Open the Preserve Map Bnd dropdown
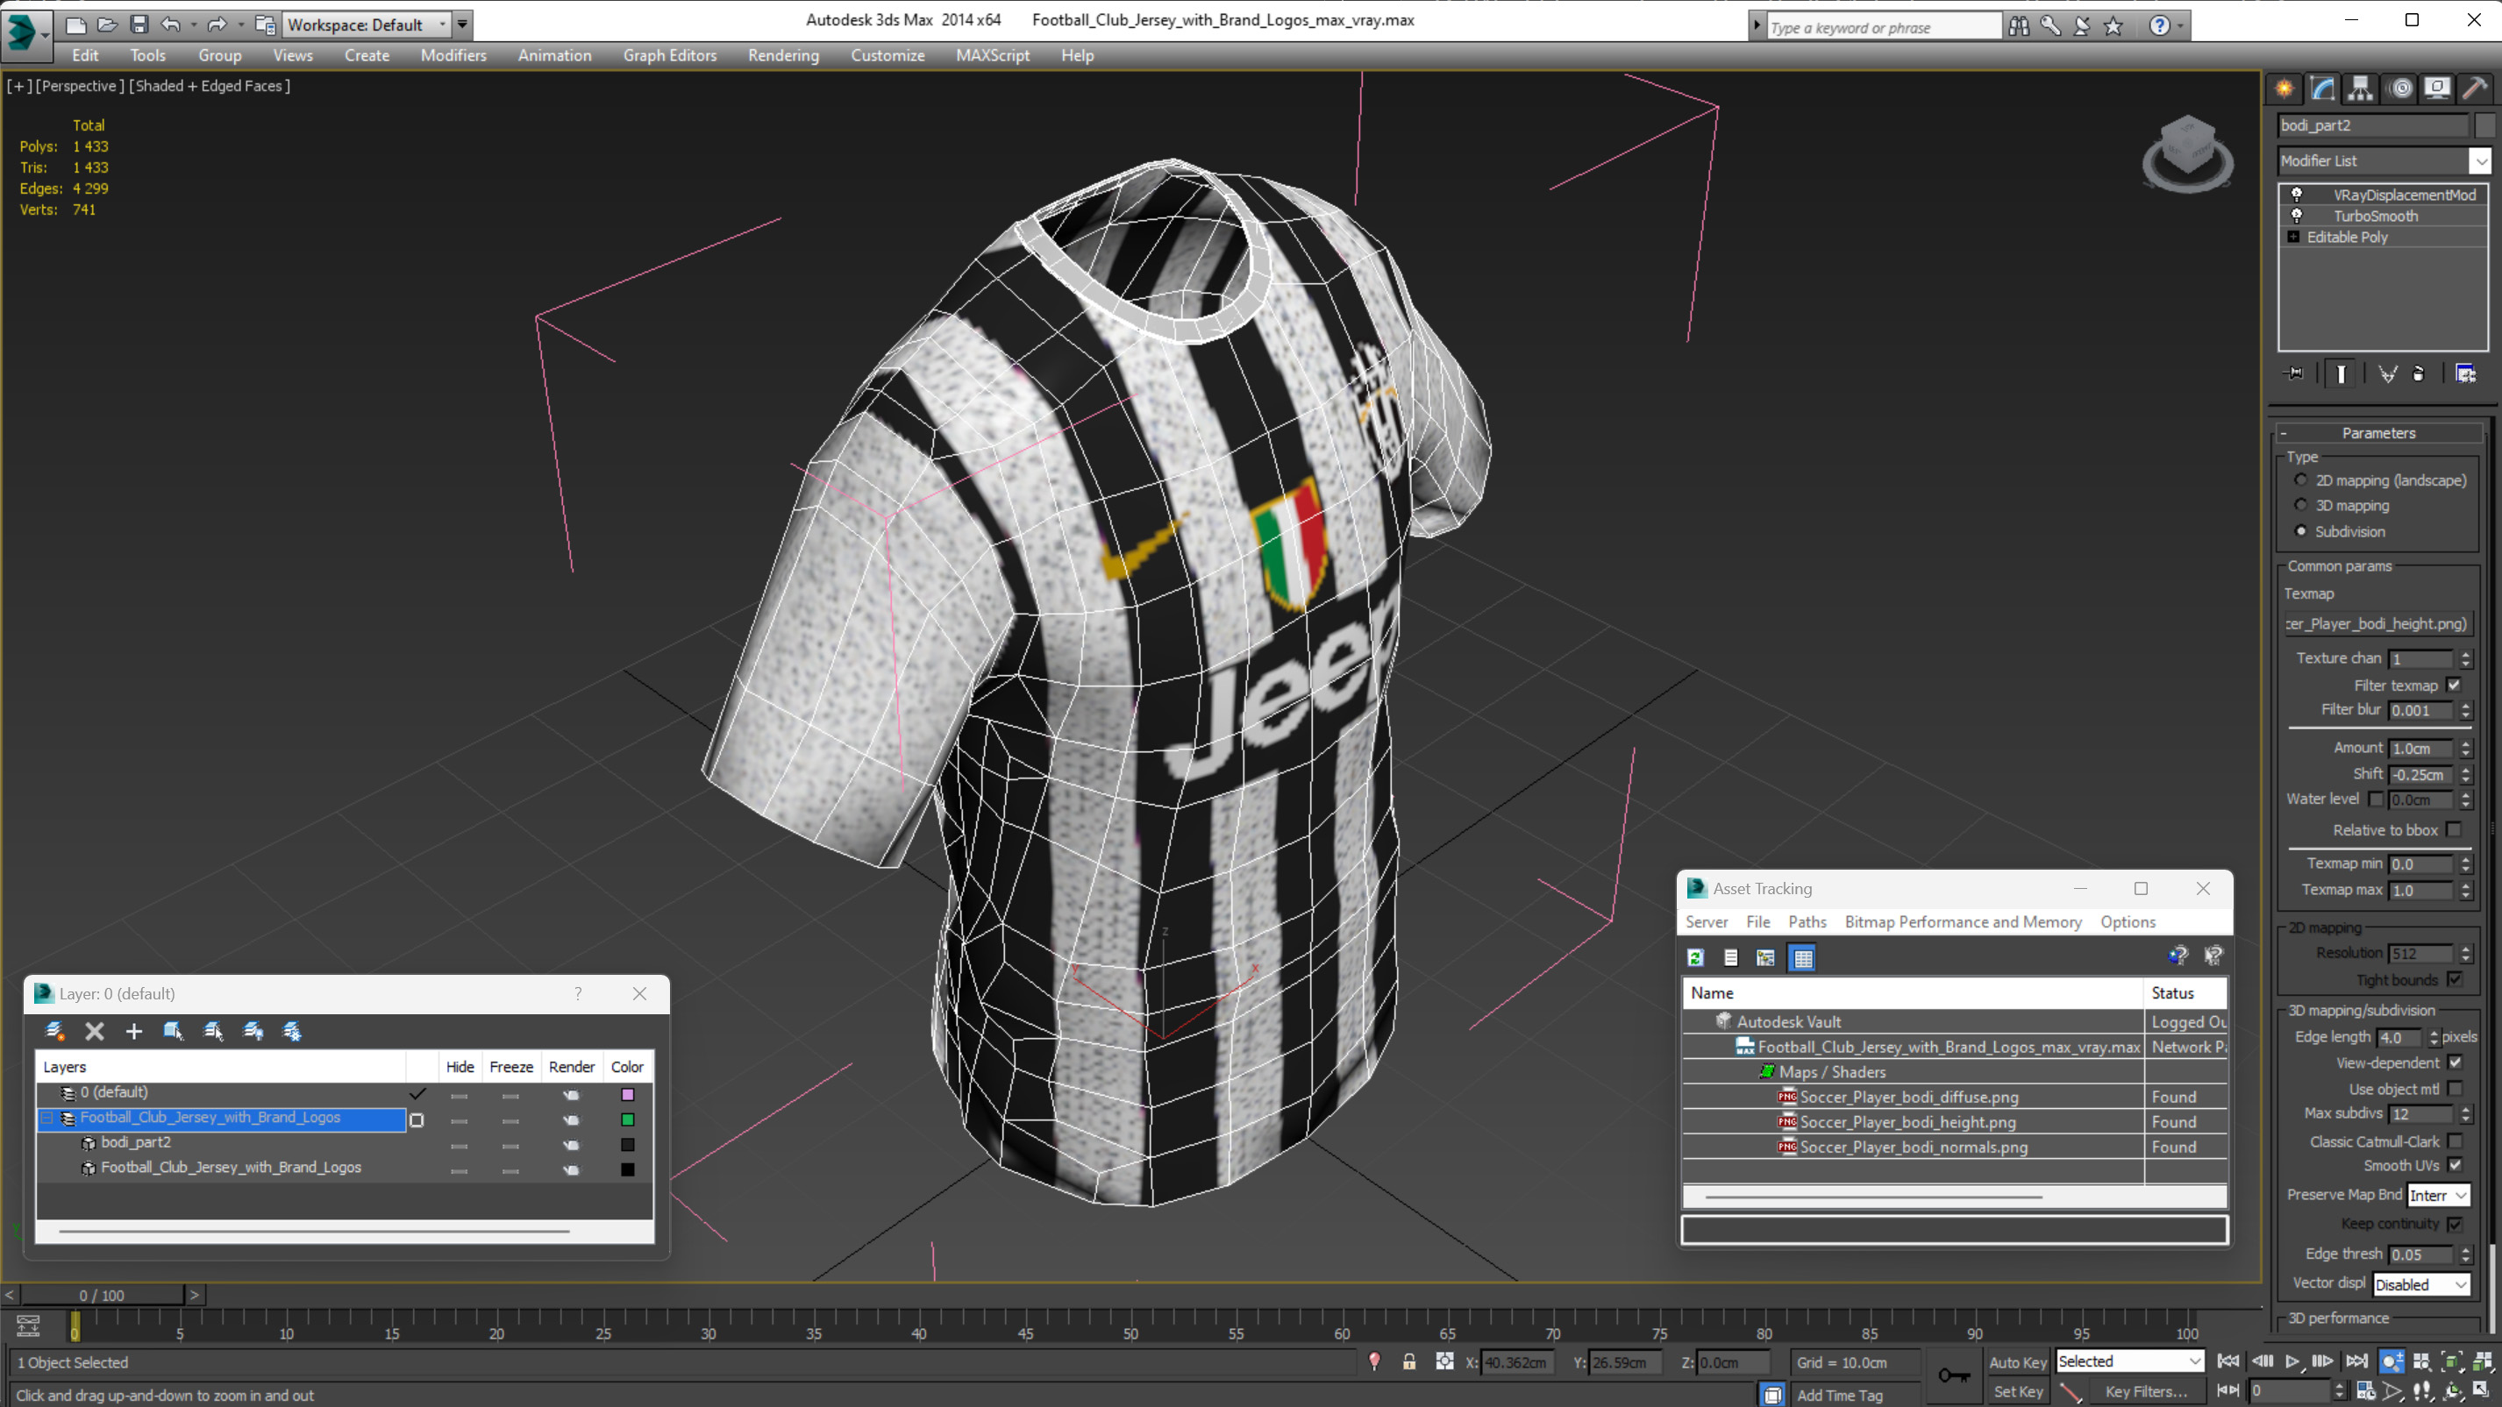 tap(2438, 1196)
